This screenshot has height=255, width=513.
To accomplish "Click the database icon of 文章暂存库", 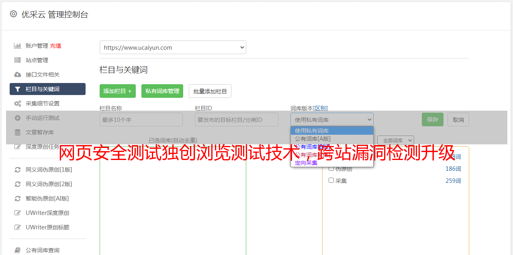I will (x=17, y=132).
